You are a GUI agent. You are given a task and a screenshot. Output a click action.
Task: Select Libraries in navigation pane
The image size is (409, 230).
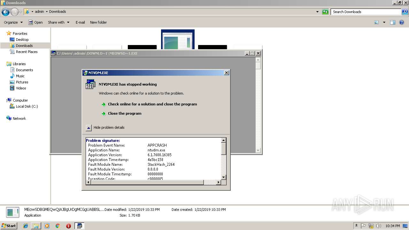(x=19, y=64)
